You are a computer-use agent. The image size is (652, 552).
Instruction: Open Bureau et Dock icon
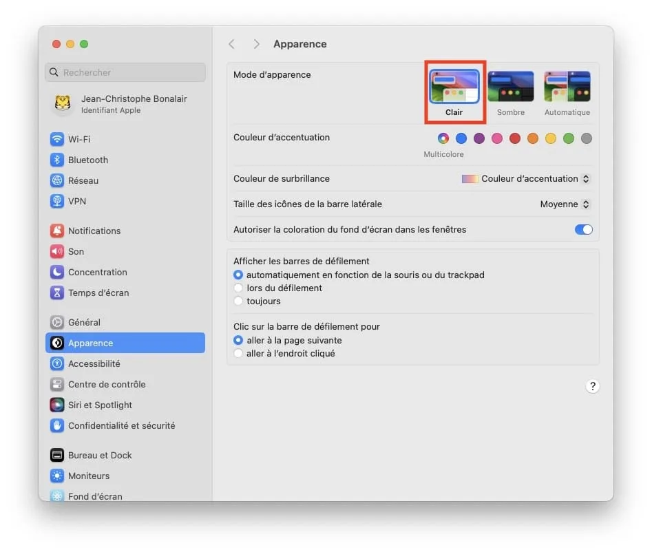(57, 455)
